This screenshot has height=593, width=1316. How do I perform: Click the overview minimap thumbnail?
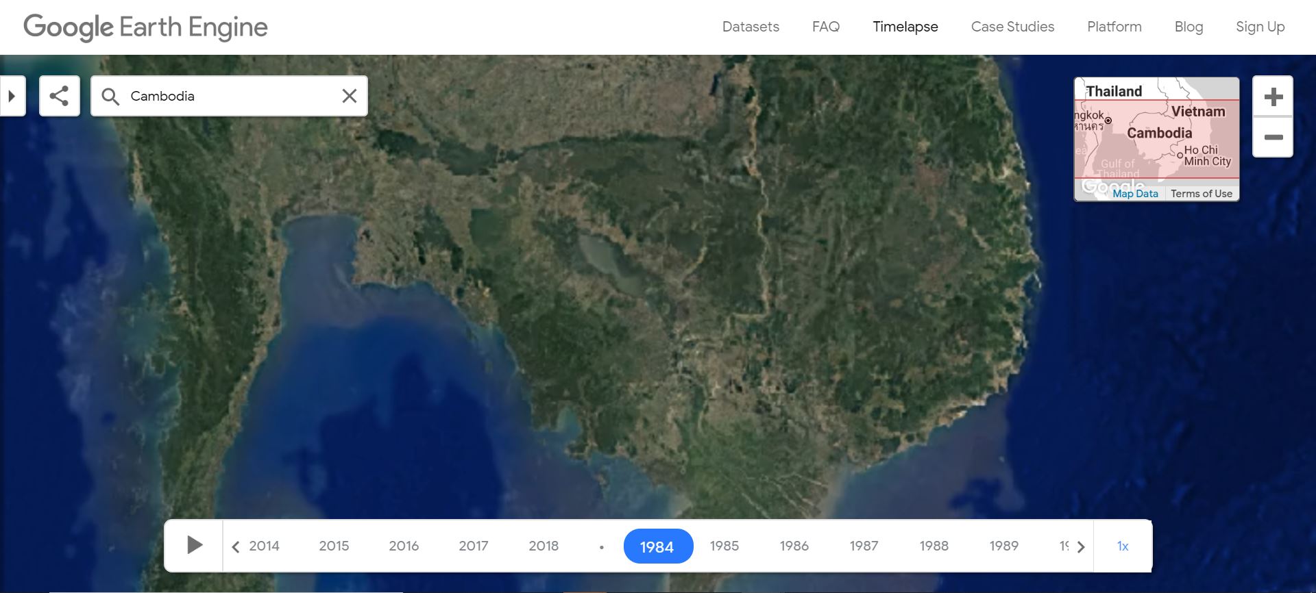click(x=1156, y=137)
